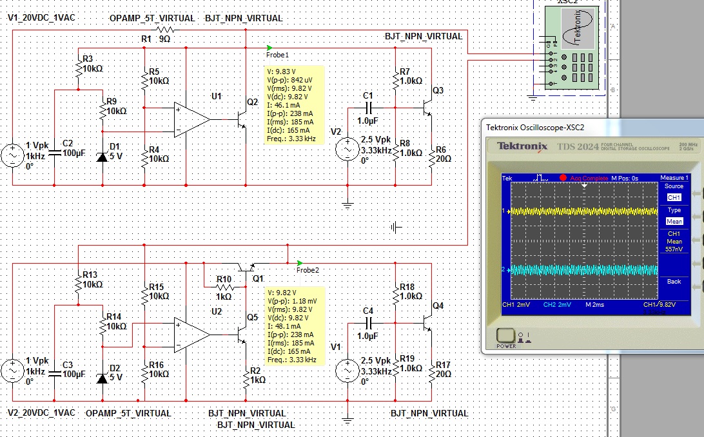
Task: Select capacitor C1 1.0µF
Action: point(368,108)
